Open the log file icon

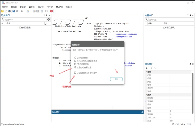pos(14,11)
